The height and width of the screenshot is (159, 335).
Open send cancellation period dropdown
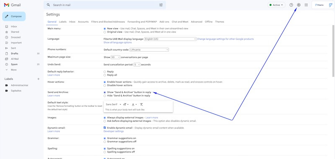[137, 65]
